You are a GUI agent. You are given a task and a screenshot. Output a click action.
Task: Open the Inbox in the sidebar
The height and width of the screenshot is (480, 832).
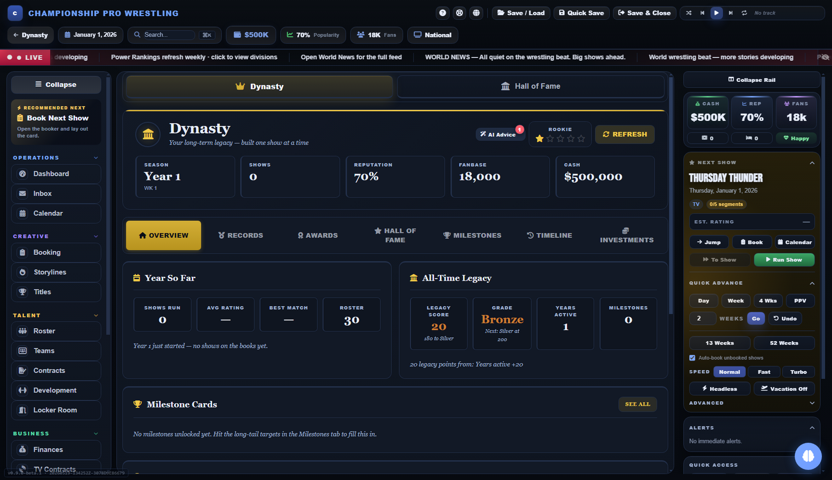point(56,193)
